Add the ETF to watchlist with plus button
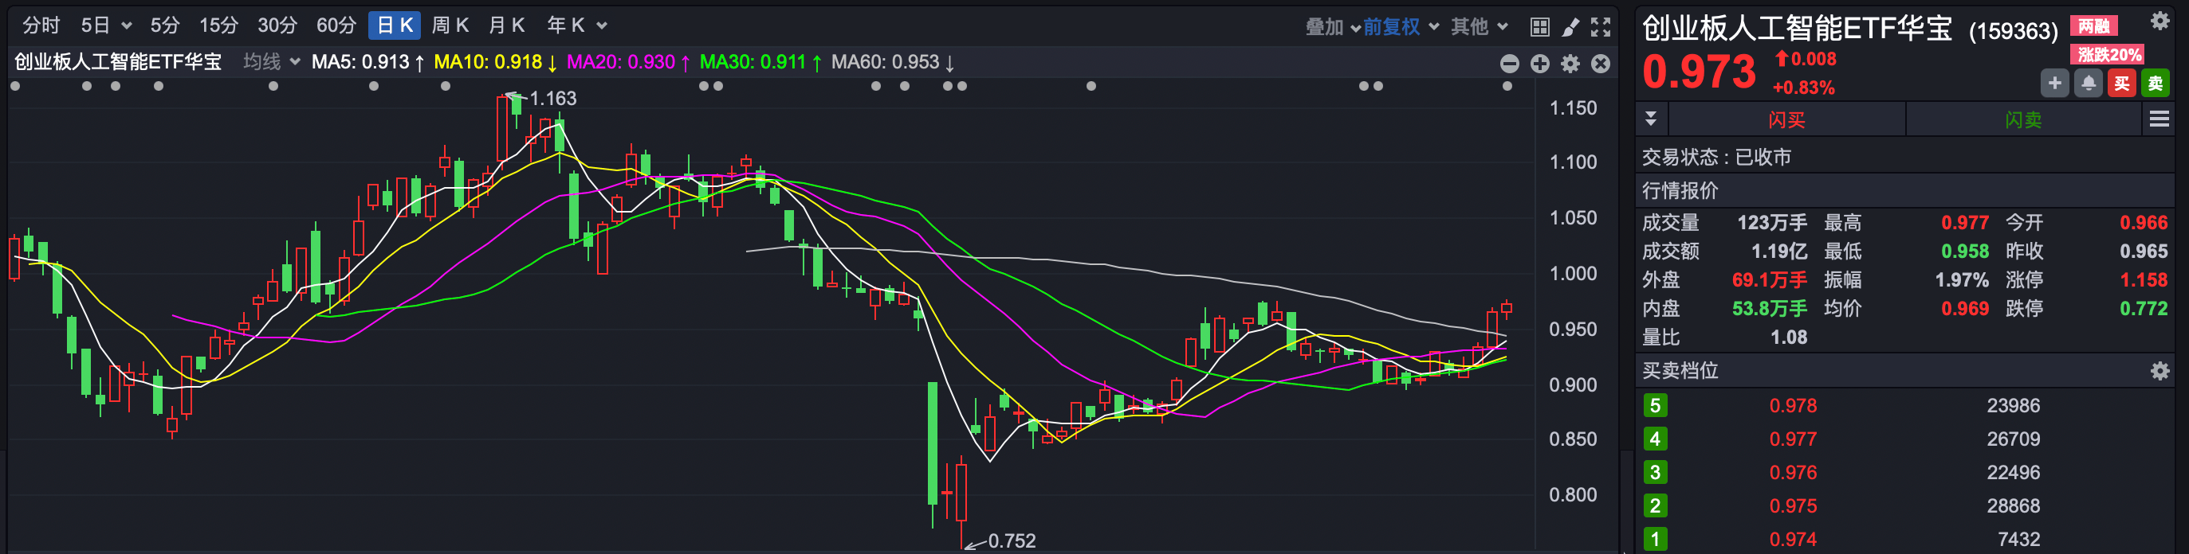2189x554 pixels. point(2055,83)
